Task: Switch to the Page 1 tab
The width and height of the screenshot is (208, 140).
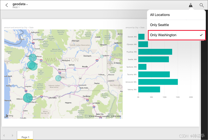Action: click(25, 136)
